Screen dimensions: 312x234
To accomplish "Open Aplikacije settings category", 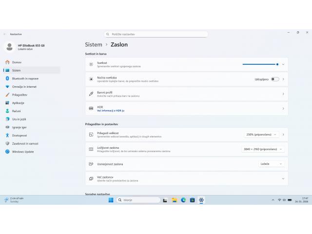I will 18,103.
